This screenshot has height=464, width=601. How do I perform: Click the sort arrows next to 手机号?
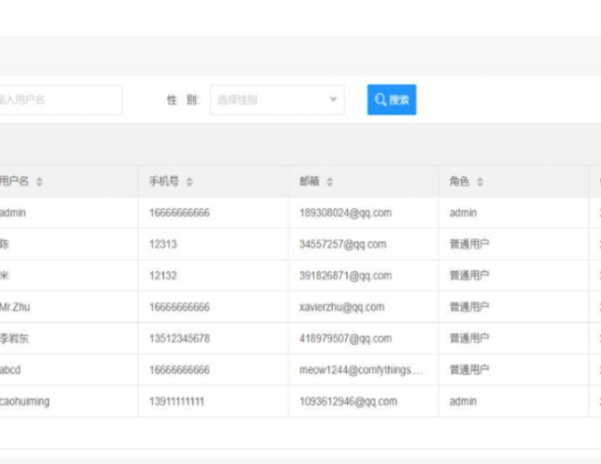click(x=189, y=182)
